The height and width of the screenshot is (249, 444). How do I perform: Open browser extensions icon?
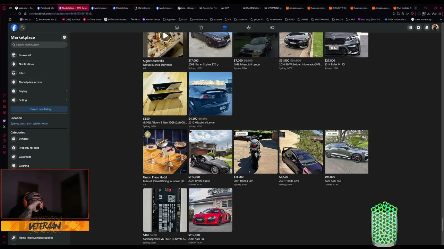point(419,13)
